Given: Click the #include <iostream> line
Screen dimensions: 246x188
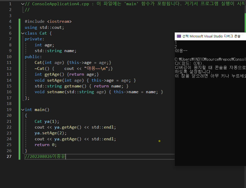Looking at the screenshot, I should pos(48,21).
